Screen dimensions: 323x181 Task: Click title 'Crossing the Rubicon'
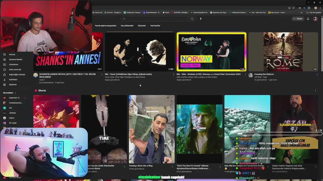(264, 74)
